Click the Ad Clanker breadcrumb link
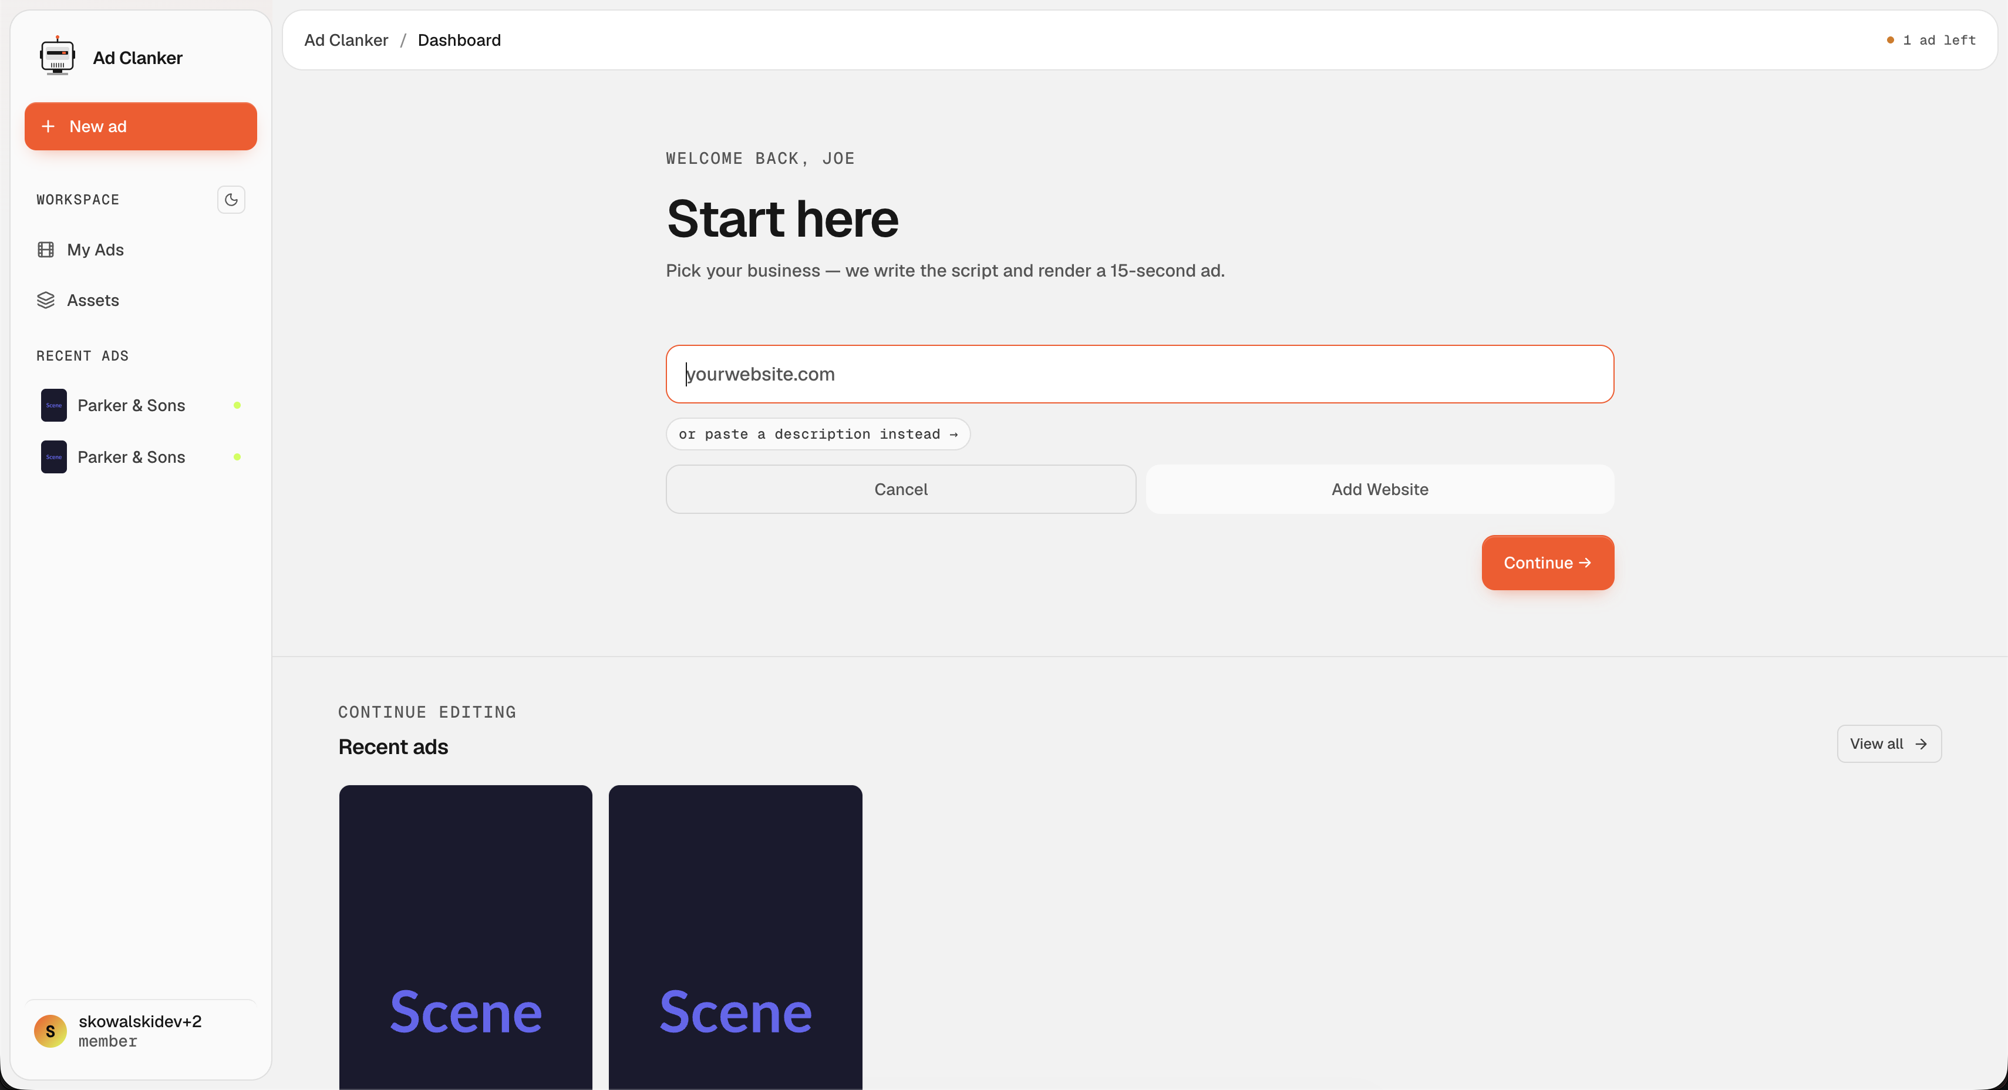The height and width of the screenshot is (1090, 2008). [x=346, y=40]
